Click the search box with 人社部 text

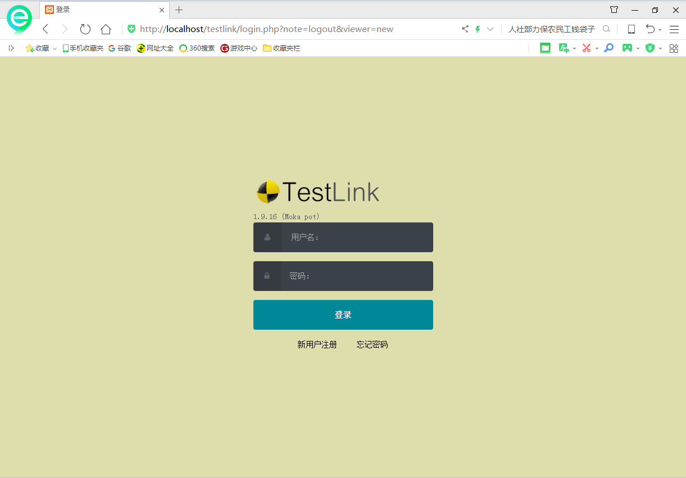[551, 29]
